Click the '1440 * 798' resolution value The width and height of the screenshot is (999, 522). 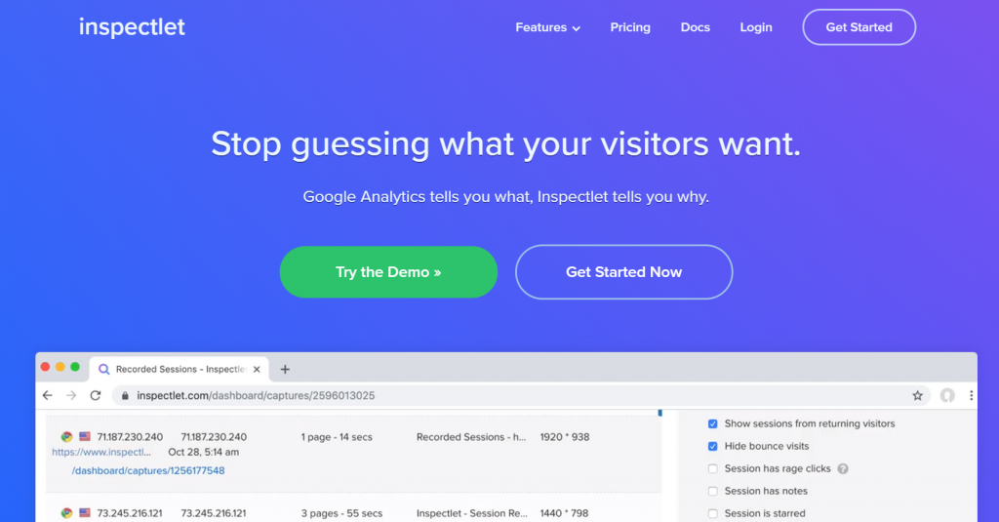(564, 513)
